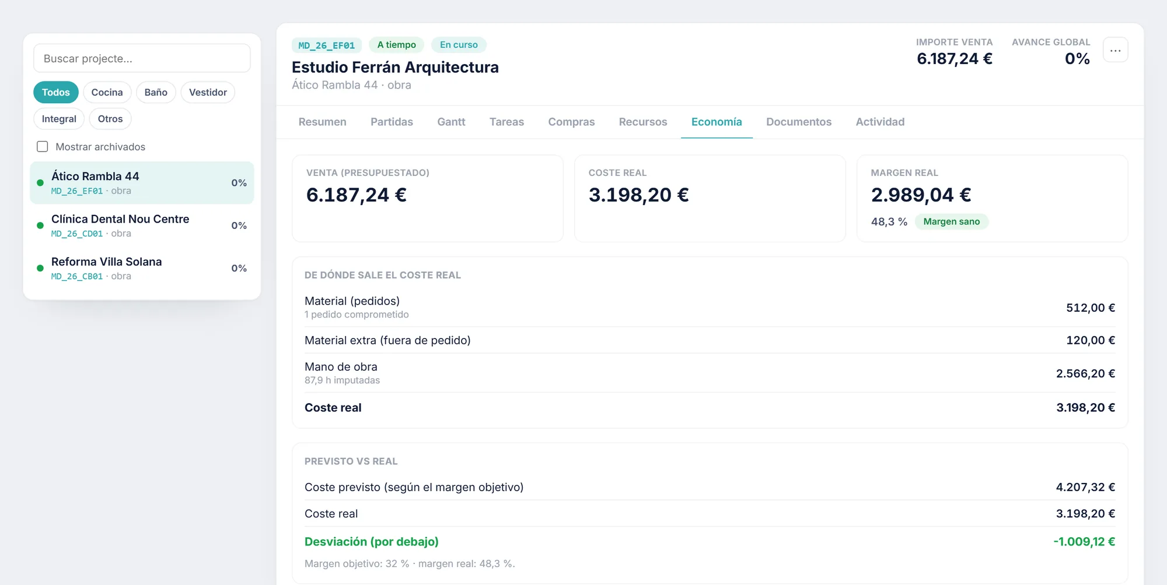Screen dimensions: 1167x585
Task: Click the MD_26_EF01 code badge in header
Action: [x=327, y=45]
